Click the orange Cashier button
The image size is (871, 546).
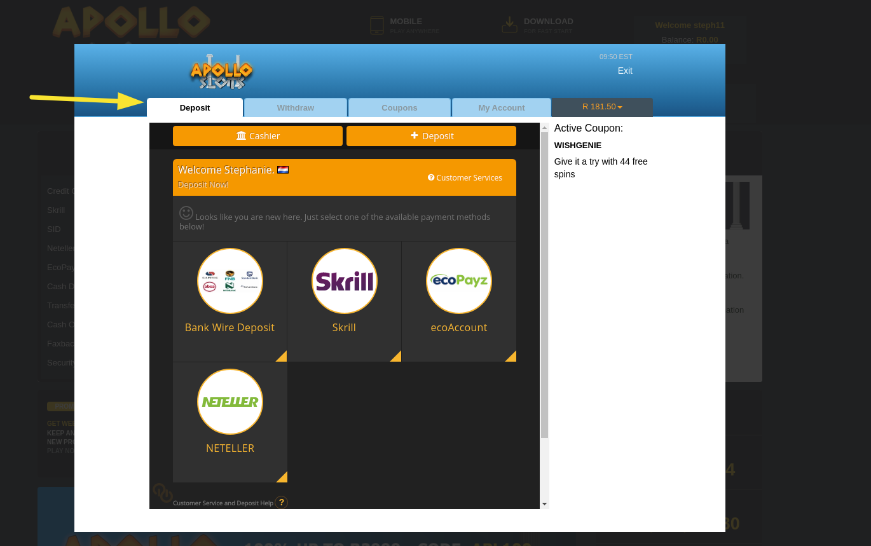[x=257, y=136]
